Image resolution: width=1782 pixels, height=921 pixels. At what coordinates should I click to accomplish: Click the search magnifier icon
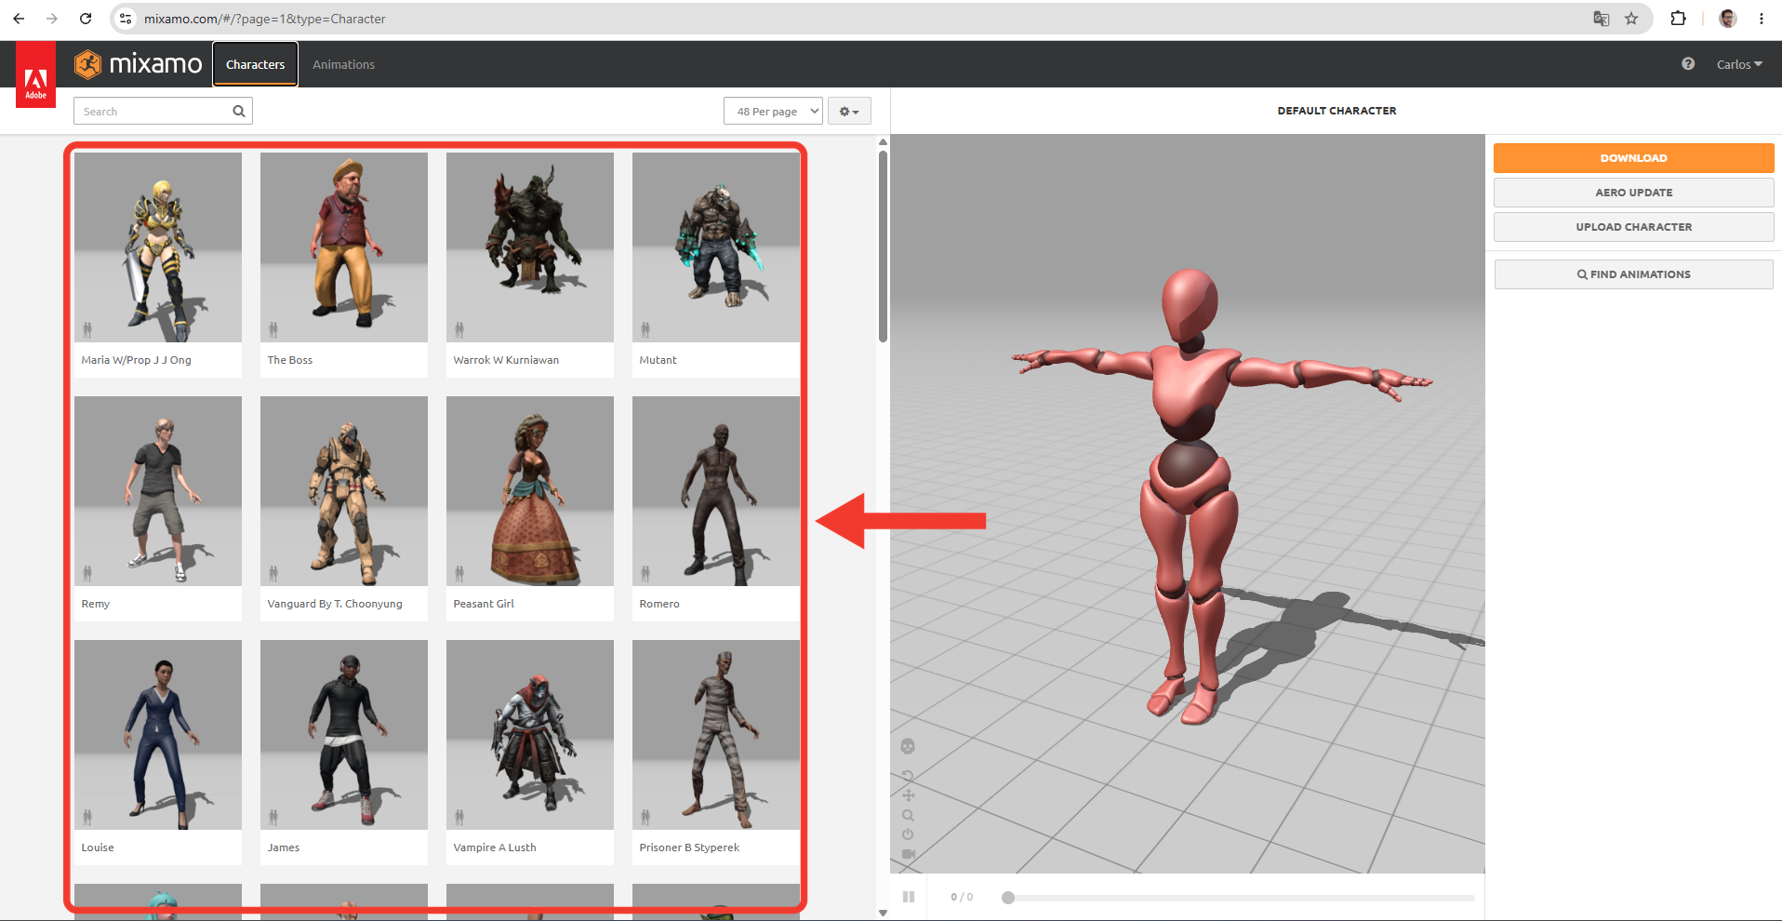[239, 112]
